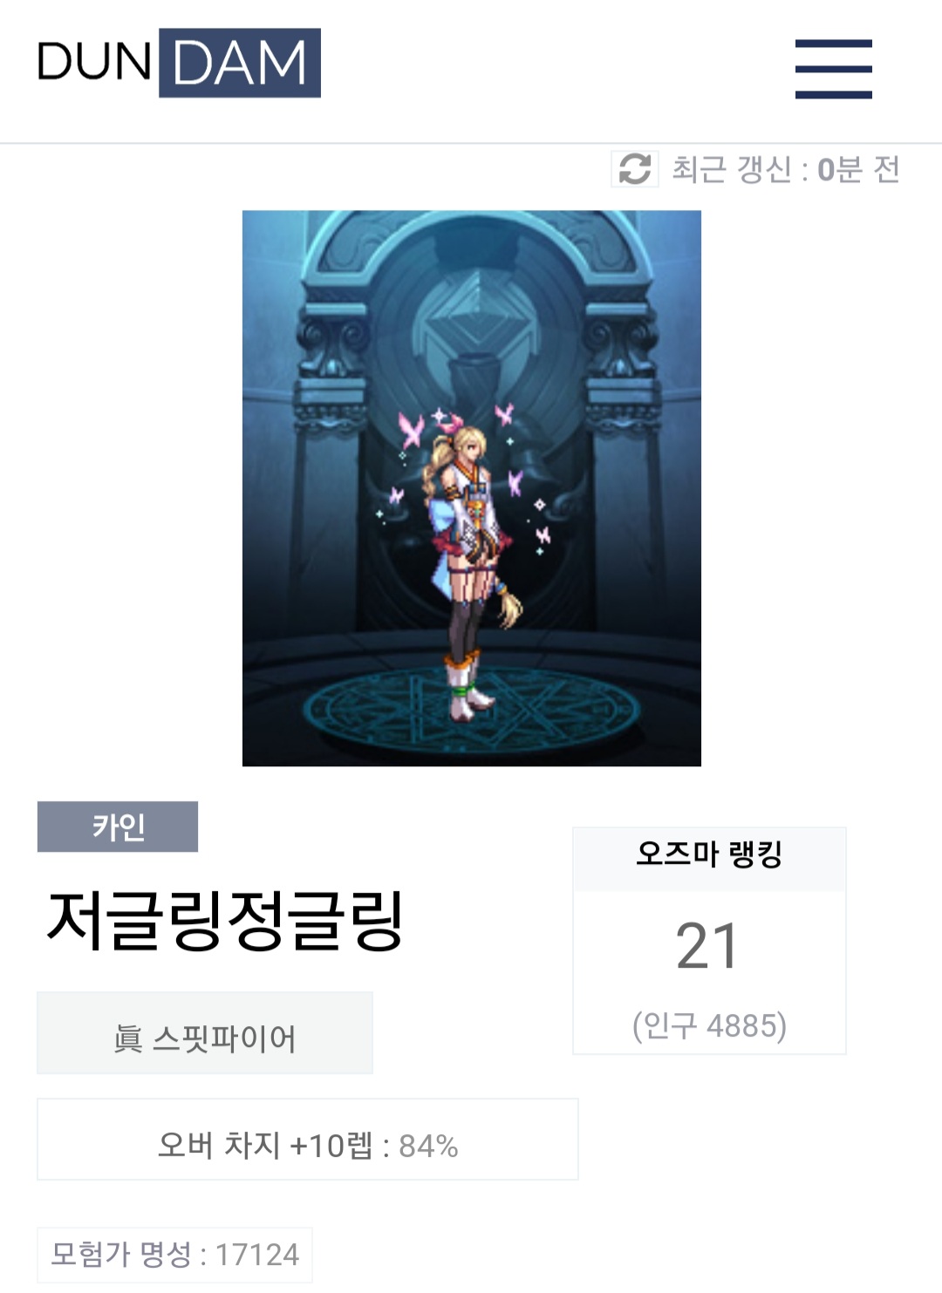Click the 84% overcharge value
Screen dimensions: 942x1293
coord(428,1146)
